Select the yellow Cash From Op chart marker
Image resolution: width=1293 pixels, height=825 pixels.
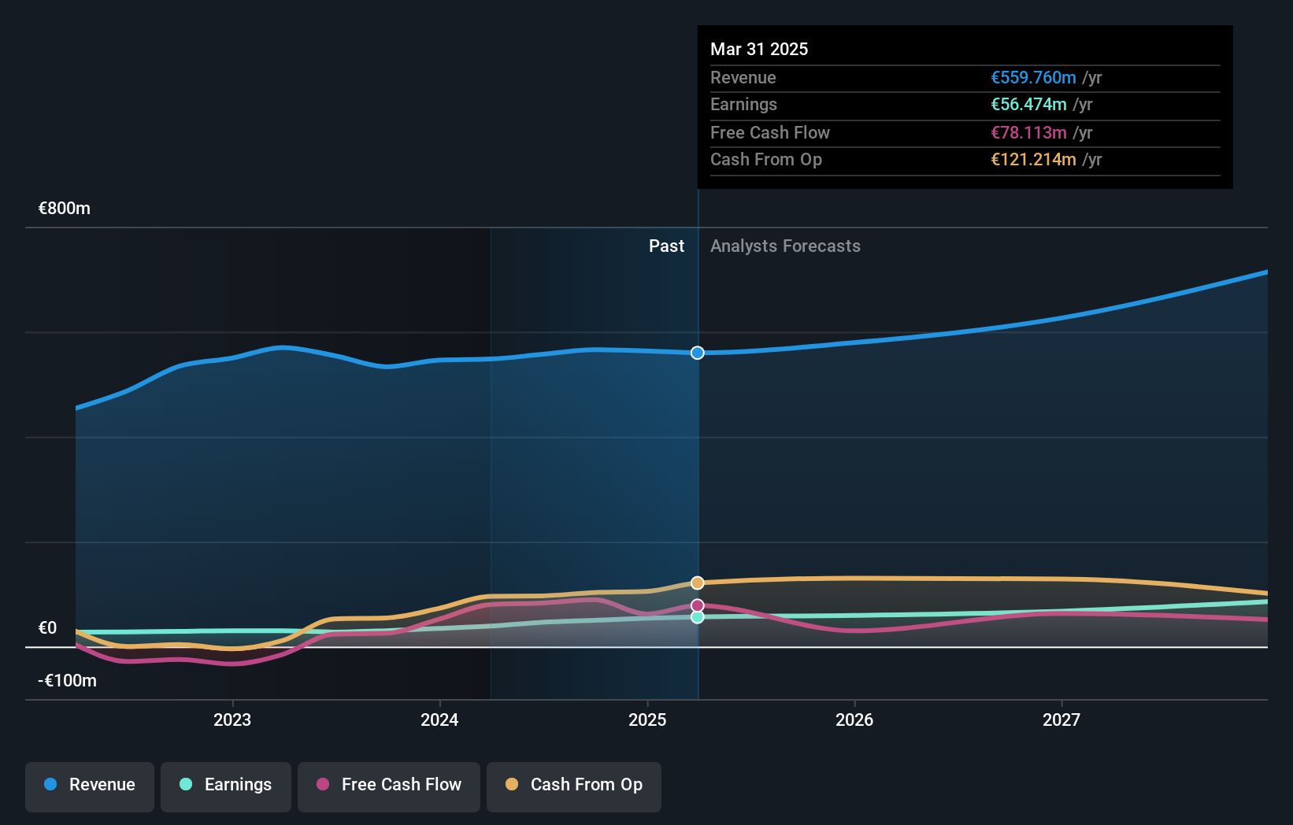click(x=697, y=583)
